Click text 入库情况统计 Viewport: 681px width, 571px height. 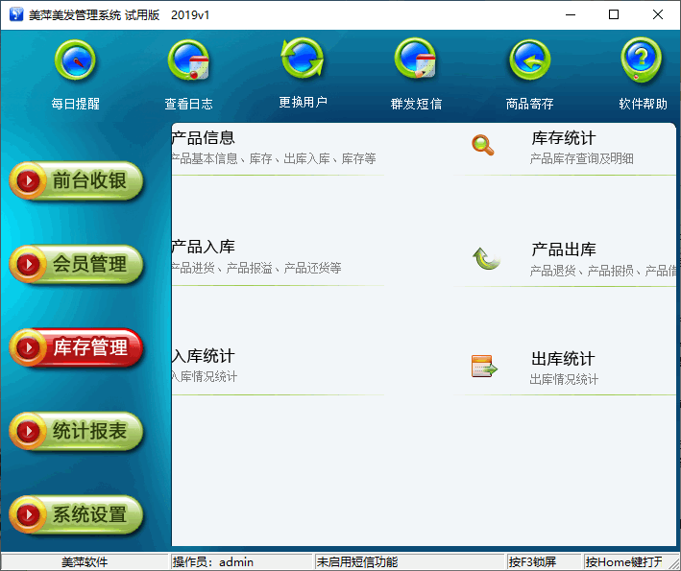205,376
